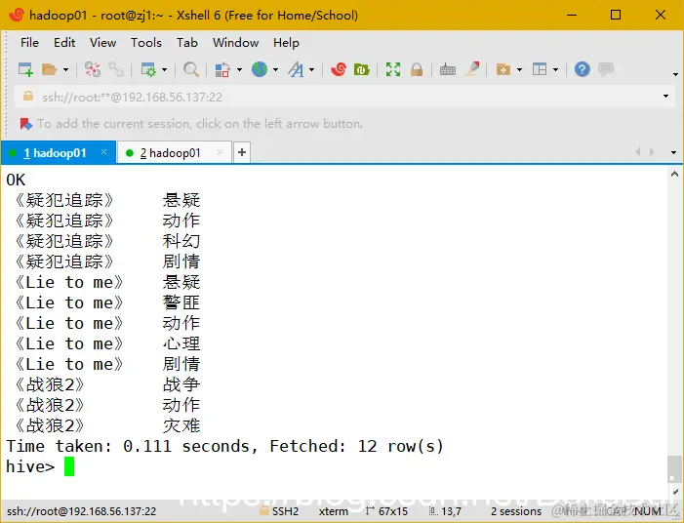Open session Properties gear icon

point(148,69)
